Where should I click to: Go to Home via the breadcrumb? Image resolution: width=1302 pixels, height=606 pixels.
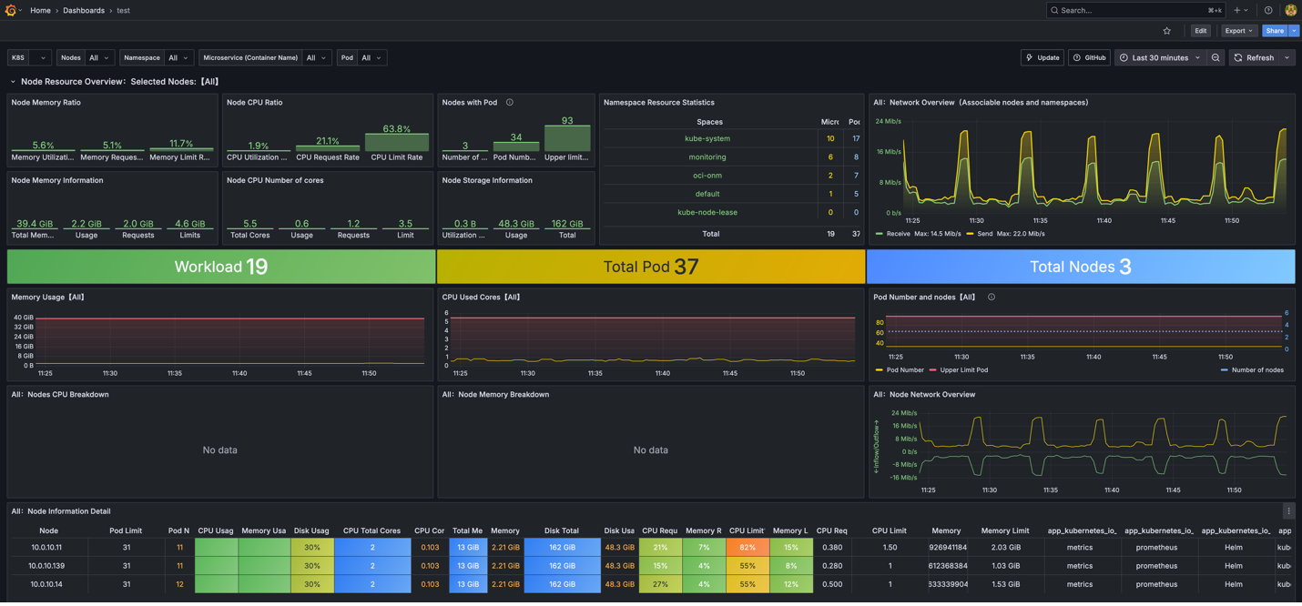[40, 10]
